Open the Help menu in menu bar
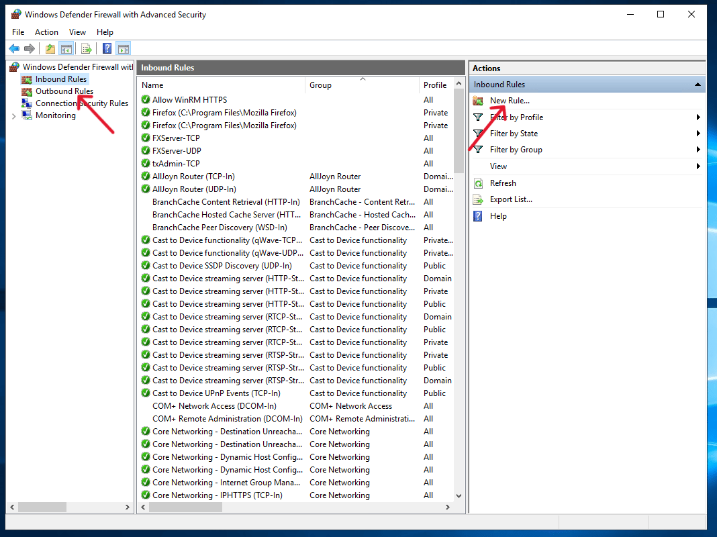This screenshot has width=717, height=537. [105, 32]
